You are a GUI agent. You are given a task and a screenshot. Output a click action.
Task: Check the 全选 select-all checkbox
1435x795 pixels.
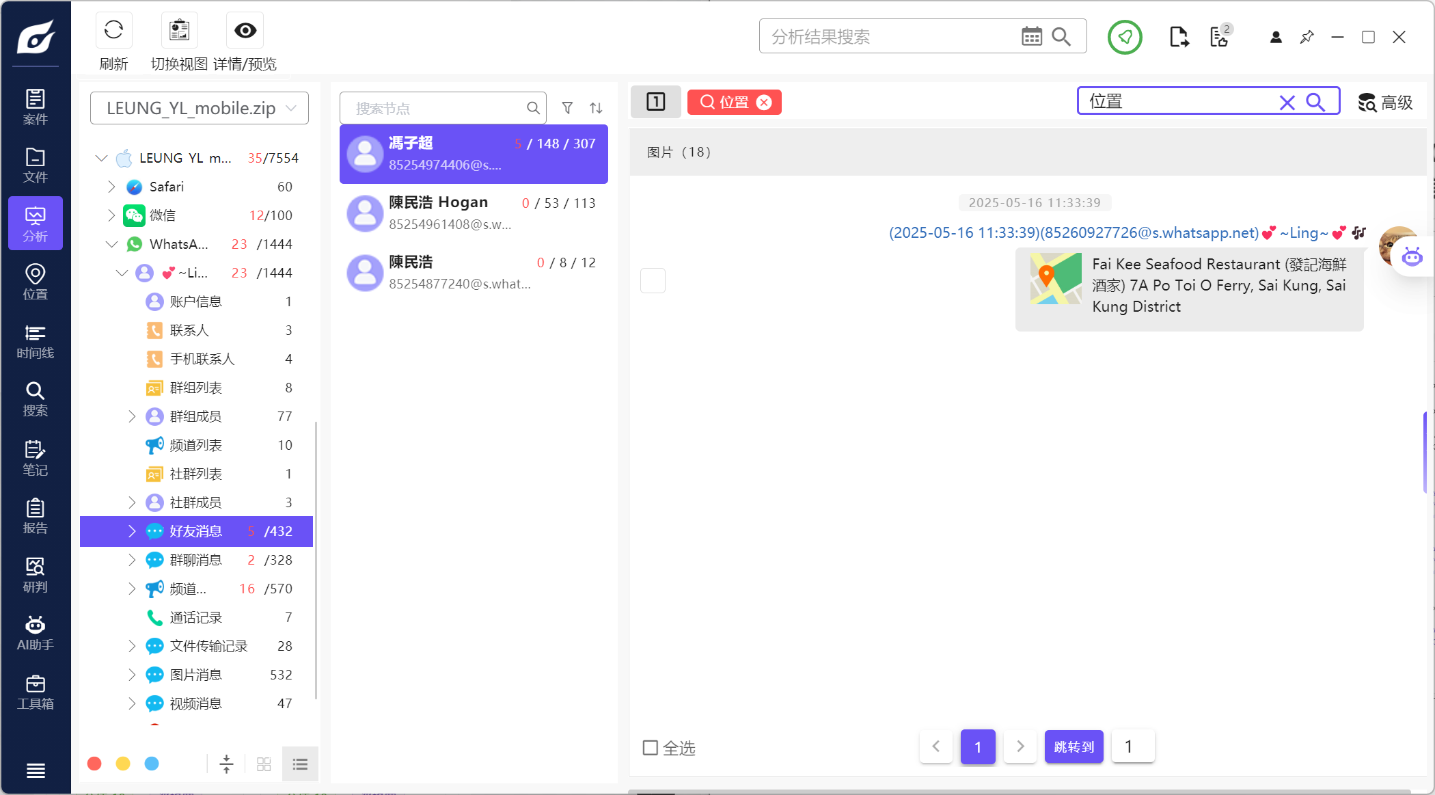651,748
